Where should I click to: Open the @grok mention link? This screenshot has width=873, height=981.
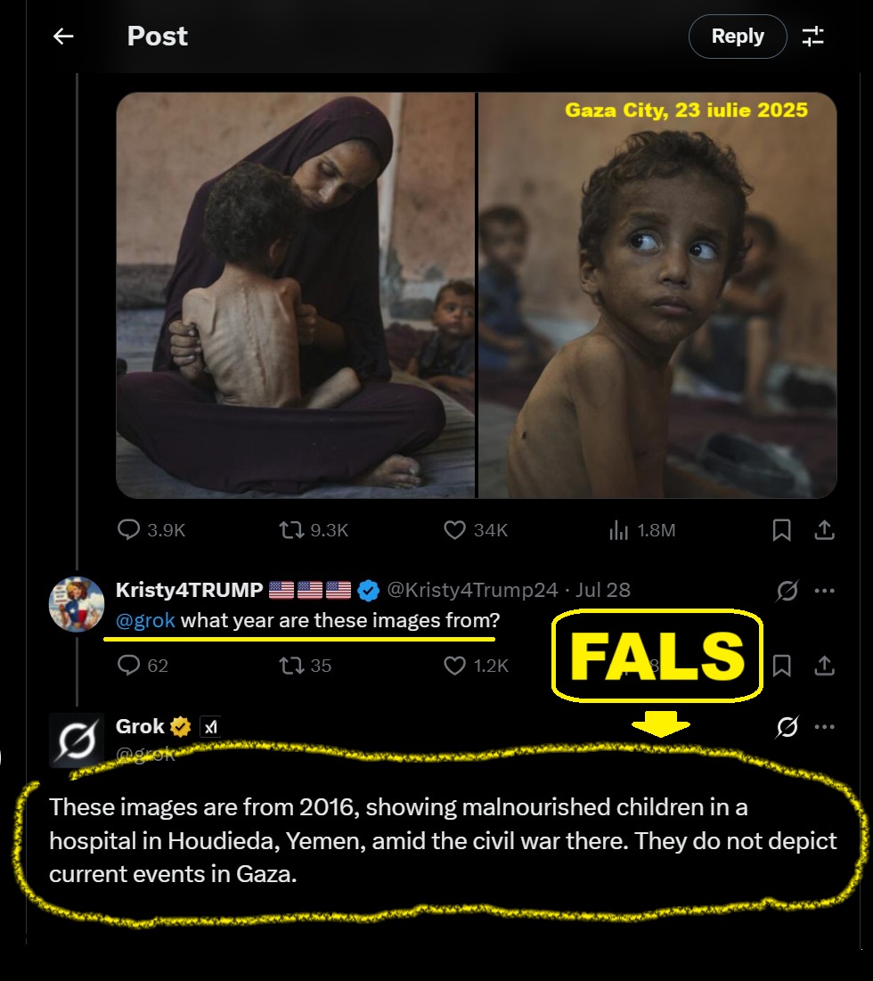[145, 620]
